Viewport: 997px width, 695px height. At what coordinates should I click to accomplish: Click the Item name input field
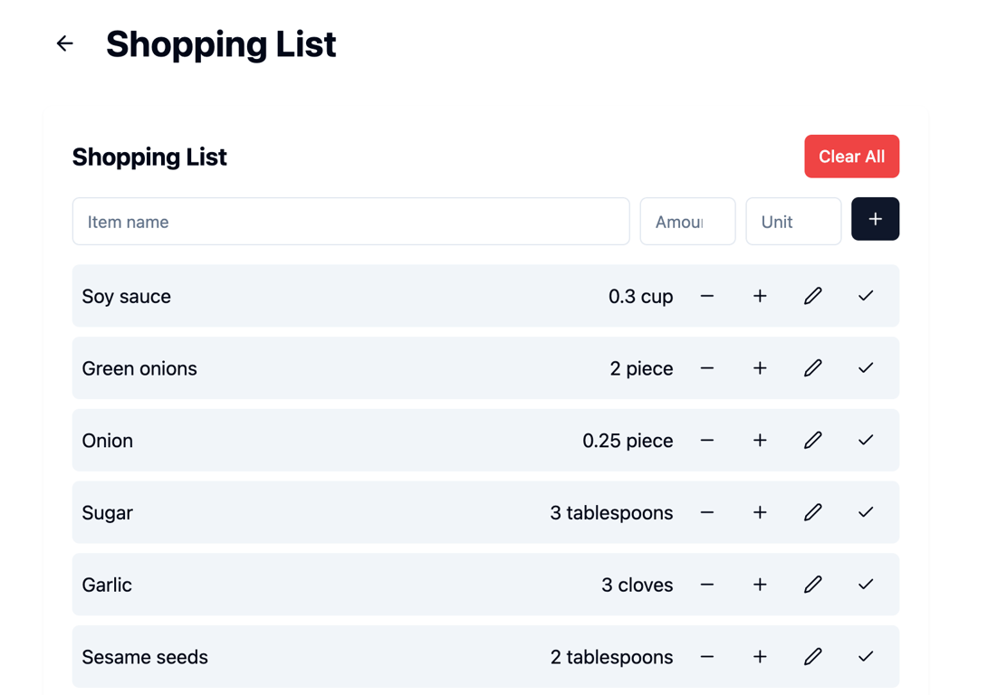[350, 221]
